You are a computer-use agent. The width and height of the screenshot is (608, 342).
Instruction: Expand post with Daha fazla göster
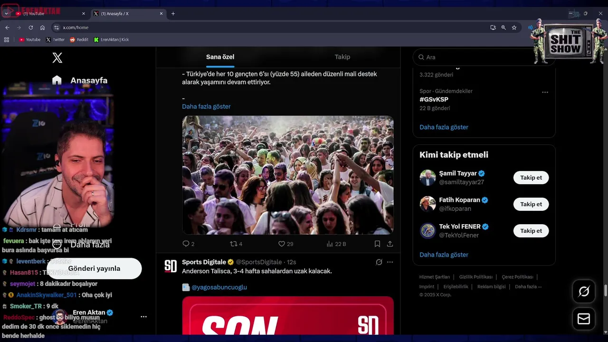(x=206, y=106)
